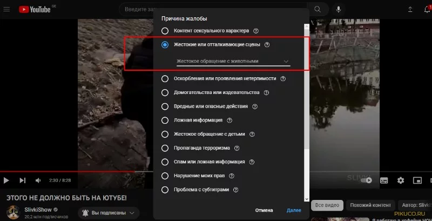This screenshot has width=432, height=221.
Task: Open help for harmful dangerous acts option
Action: (x=255, y=106)
